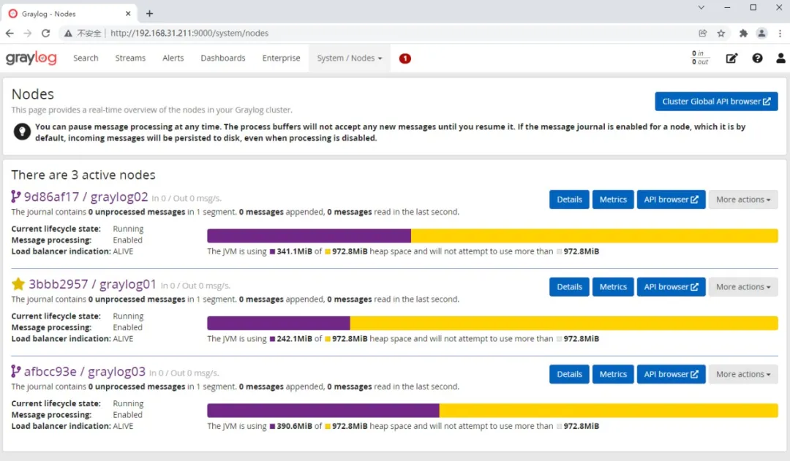Open the Search menu item
The width and height of the screenshot is (790, 461).
[86, 58]
